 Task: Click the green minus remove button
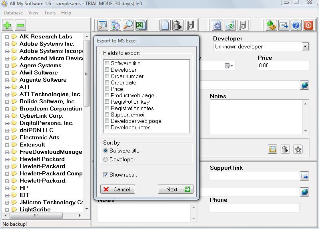(20, 25)
